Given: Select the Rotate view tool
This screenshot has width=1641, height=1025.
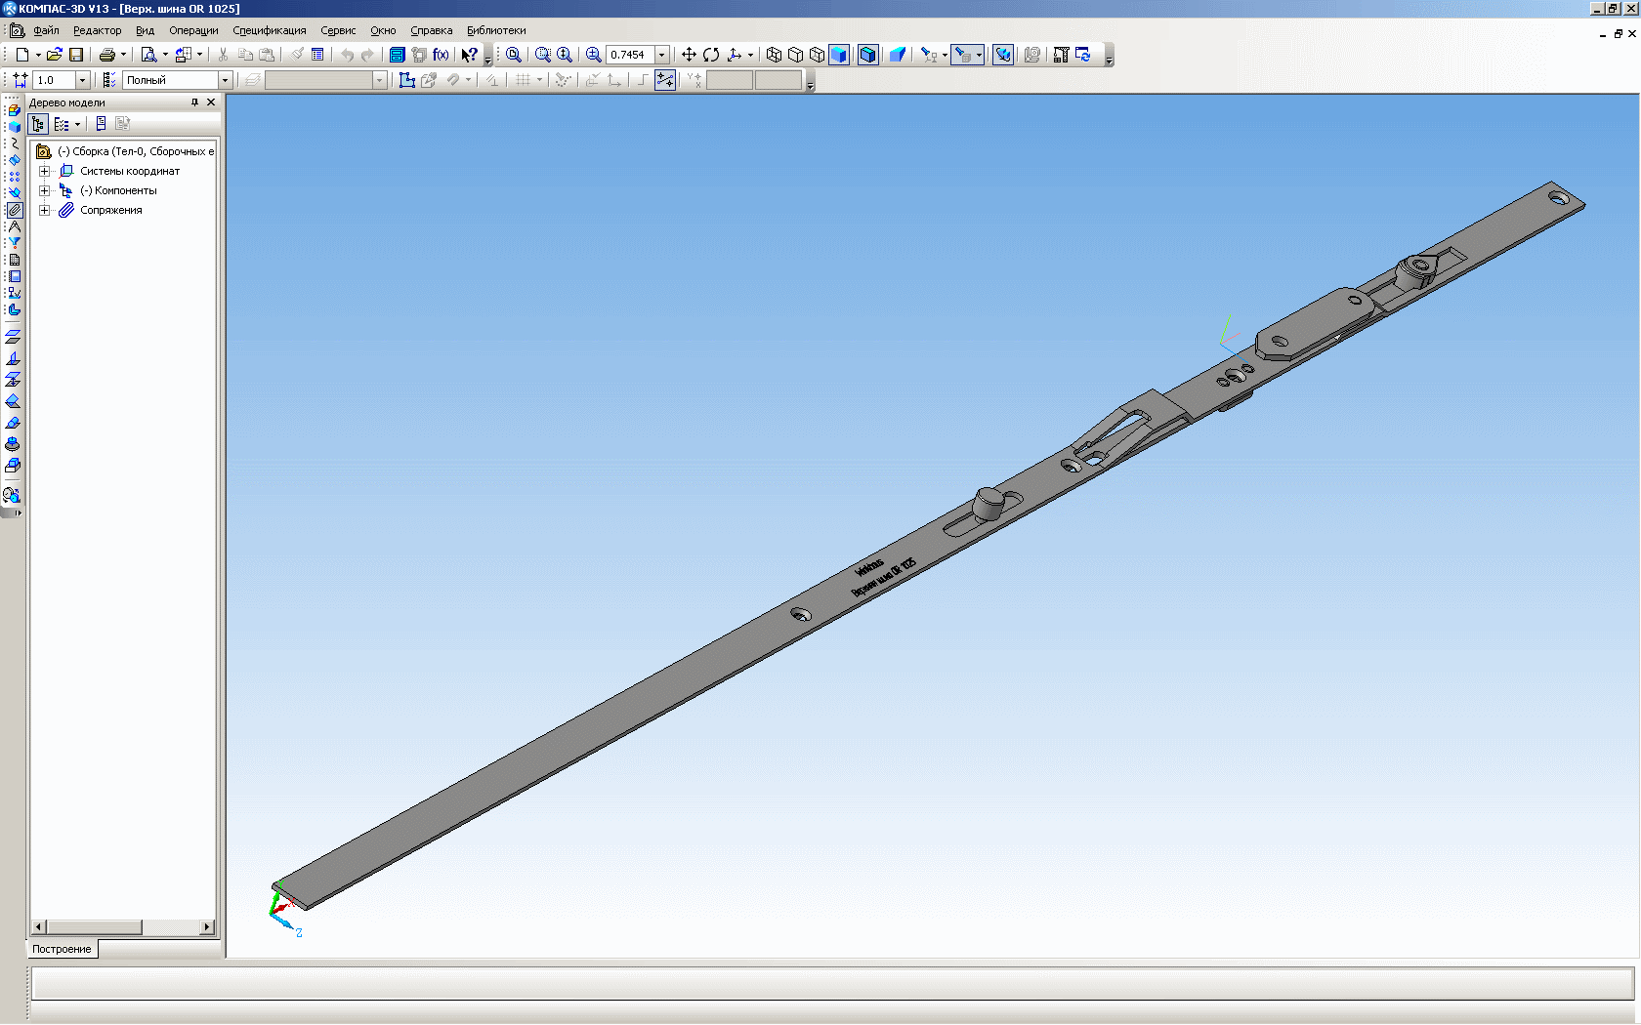Looking at the screenshot, I should pyautogui.click(x=711, y=55).
